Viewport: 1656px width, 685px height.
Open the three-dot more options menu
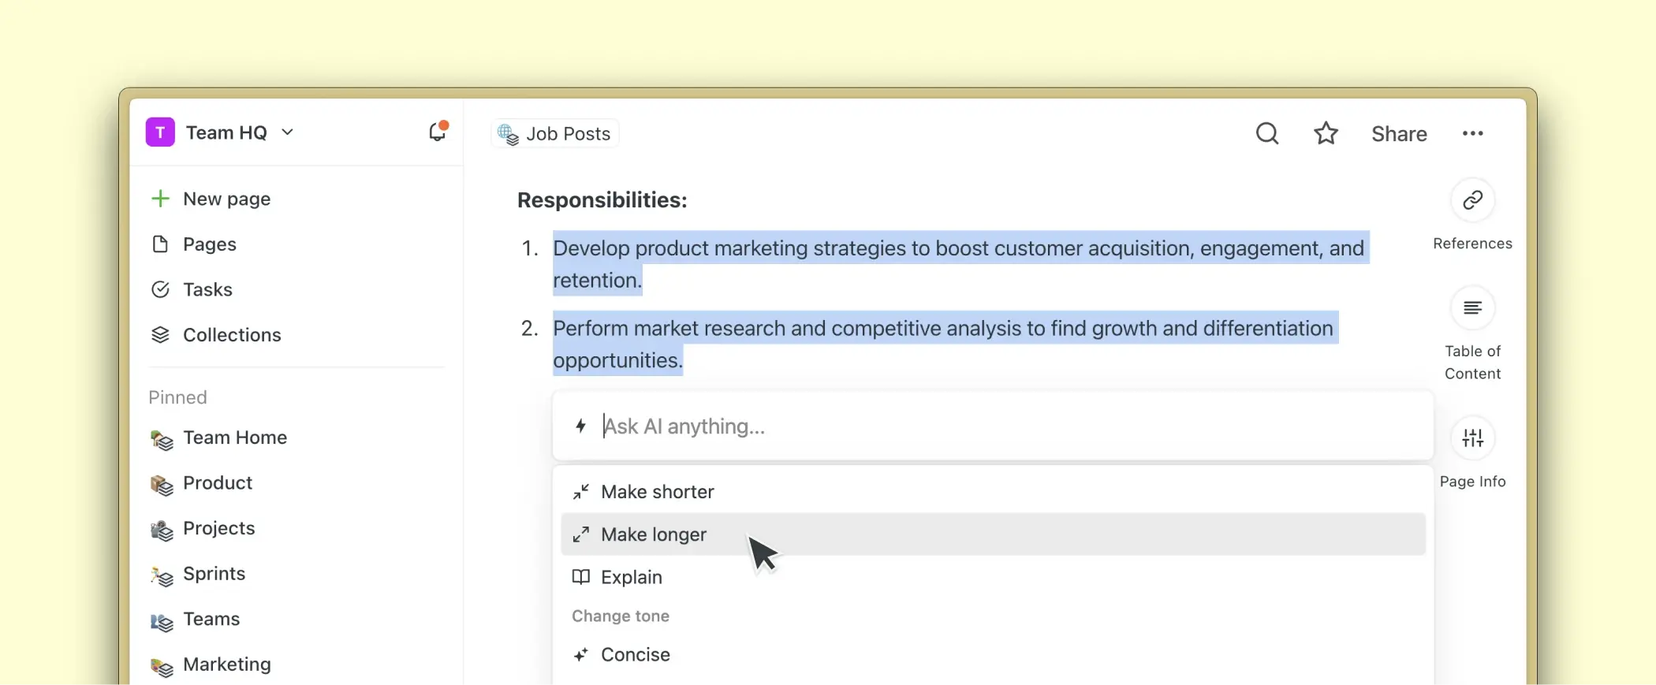tap(1472, 133)
